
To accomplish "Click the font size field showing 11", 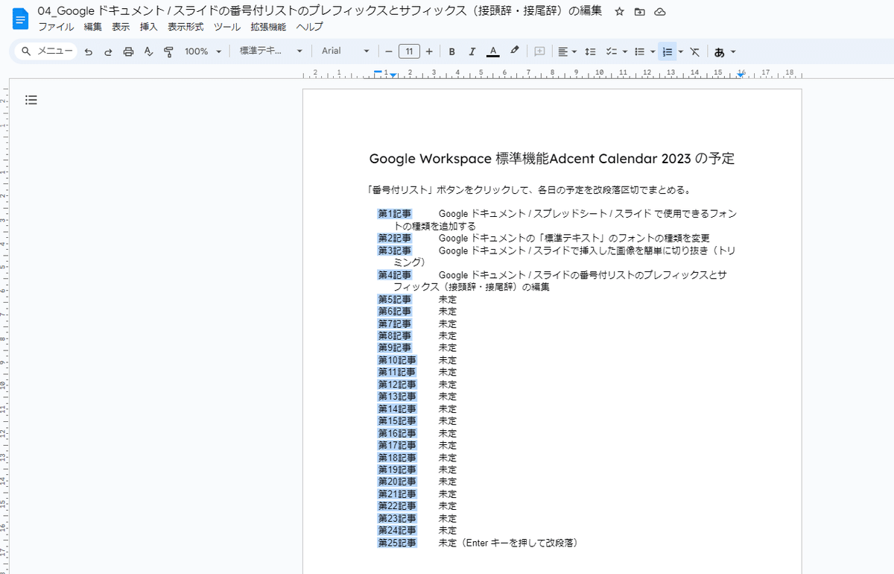I will [409, 51].
